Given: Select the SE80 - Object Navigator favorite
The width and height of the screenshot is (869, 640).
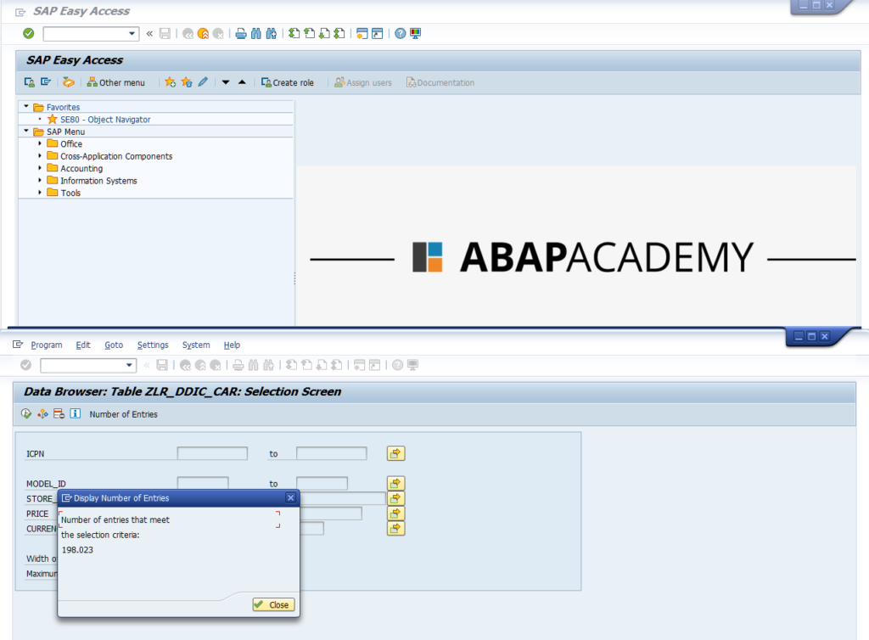Looking at the screenshot, I should 104,120.
